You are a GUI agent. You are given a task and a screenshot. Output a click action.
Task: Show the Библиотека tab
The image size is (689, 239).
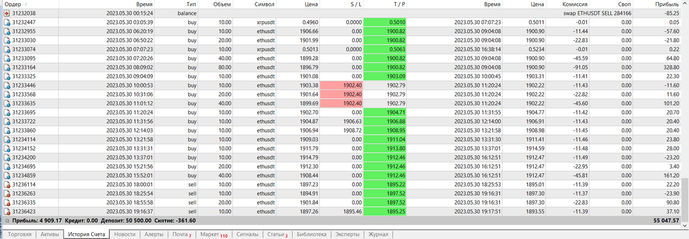click(x=311, y=234)
